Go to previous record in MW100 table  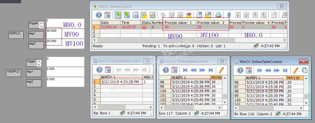(268, 70)
